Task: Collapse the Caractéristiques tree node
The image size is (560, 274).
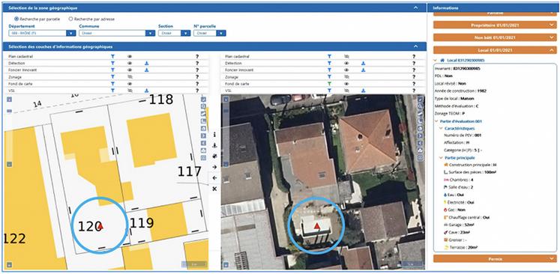Action: [x=441, y=128]
